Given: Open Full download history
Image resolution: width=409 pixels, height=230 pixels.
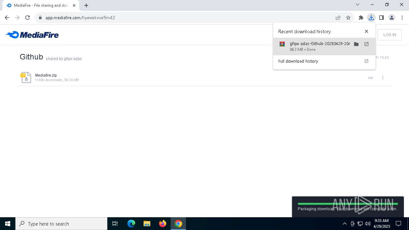Looking at the screenshot, I should 324,61.
